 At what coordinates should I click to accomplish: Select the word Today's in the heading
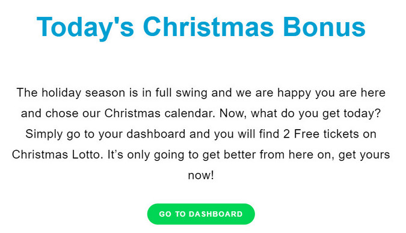[x=85, y=28]
